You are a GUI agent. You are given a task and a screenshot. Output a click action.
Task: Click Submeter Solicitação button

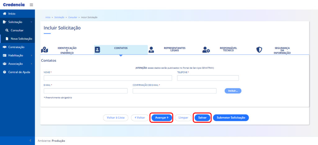231,118
